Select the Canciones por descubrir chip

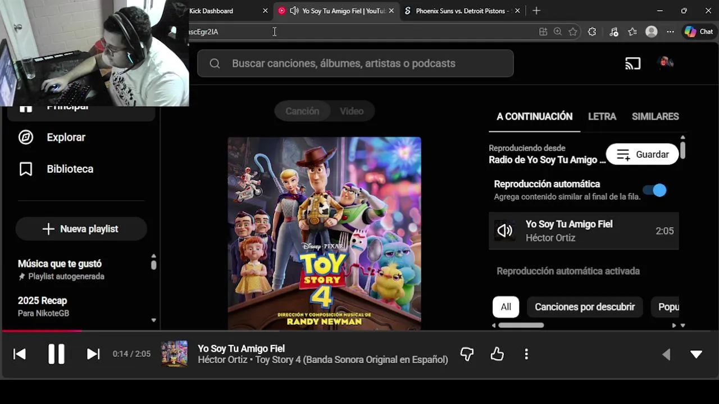[585, 307]
